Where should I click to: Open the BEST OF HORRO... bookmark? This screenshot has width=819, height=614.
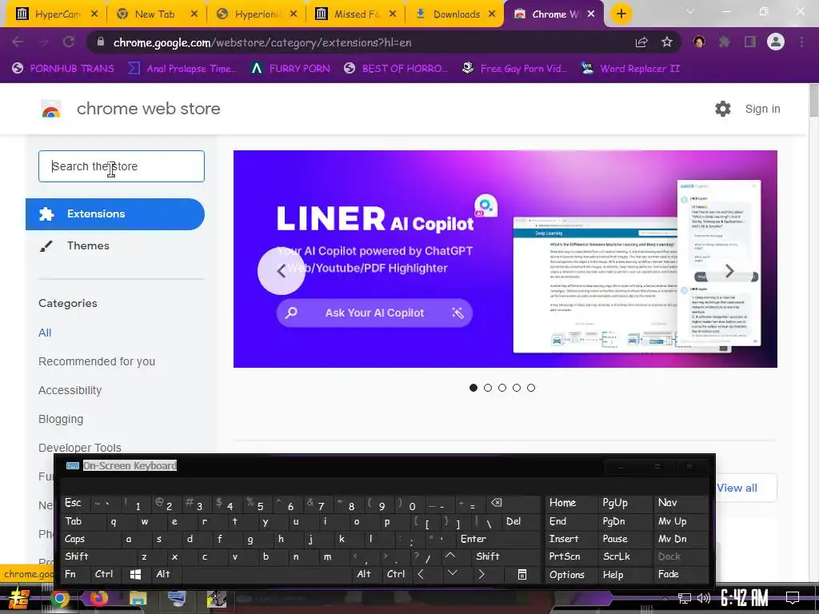point(396,69)
